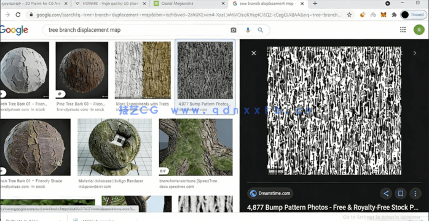
Task: Open the '4,877 Bump Pattern Photos' title link
Action: coord(333,207)
